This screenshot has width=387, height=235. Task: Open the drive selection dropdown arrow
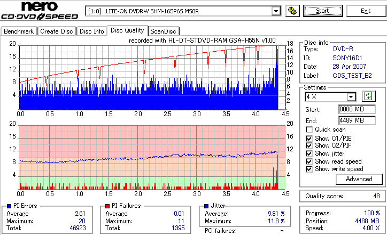(276, 11)
